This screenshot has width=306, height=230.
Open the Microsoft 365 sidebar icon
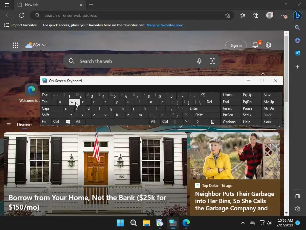[297, 40]
